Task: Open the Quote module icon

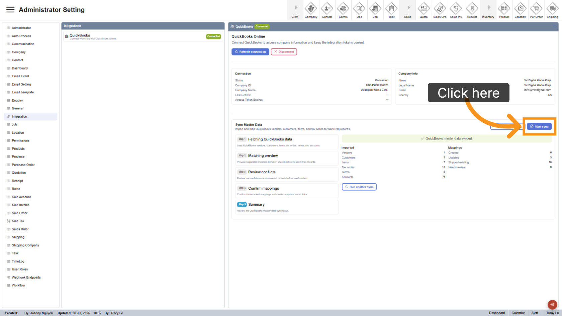Action: tap(424, 10)
